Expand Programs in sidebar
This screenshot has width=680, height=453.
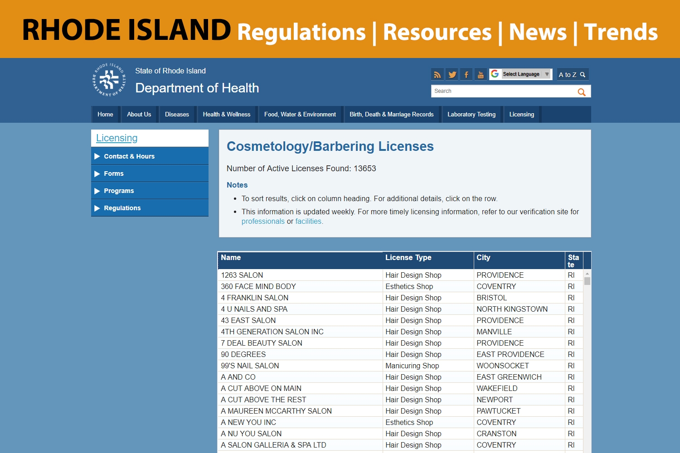click(x=150, y=191)
